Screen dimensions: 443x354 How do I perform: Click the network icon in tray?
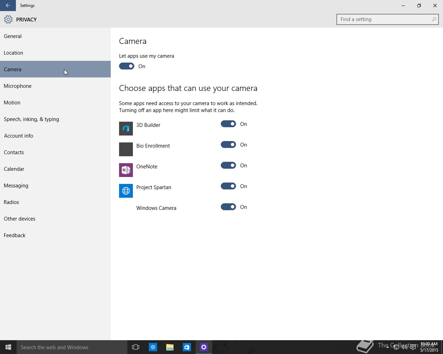396,347
